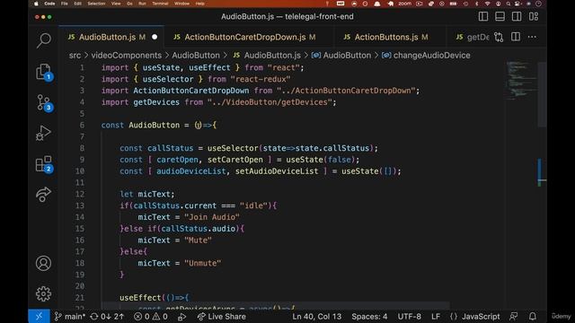575x323 pixels.
Task: Click "Join Audio" string on line 14
Action: click(212, 217)
